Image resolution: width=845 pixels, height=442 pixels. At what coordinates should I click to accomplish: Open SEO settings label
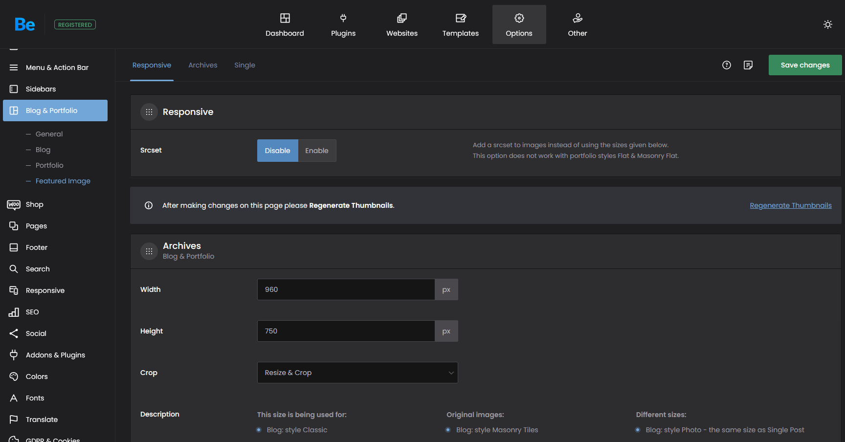[32, 312]
